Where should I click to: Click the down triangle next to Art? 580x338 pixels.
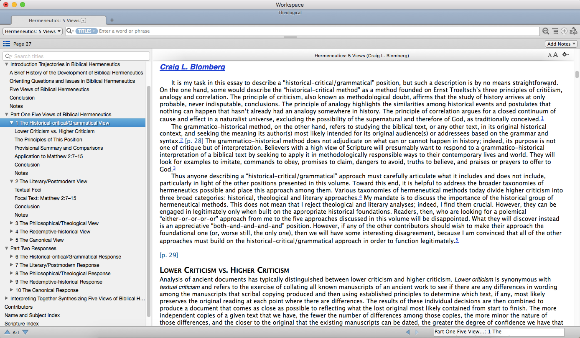[x=25, y=332]
